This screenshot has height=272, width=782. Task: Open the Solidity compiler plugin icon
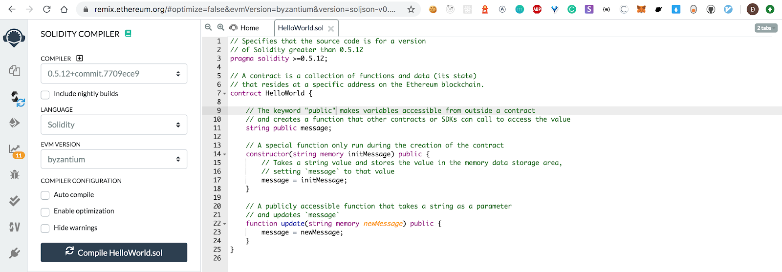pos(18,99)
